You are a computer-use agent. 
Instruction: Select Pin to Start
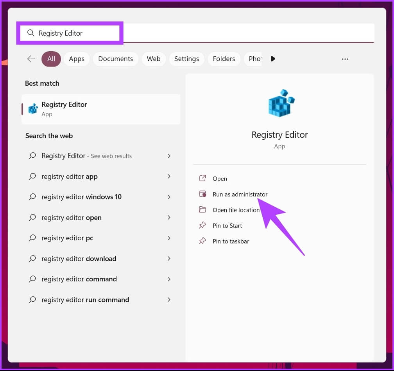(227, 225)
